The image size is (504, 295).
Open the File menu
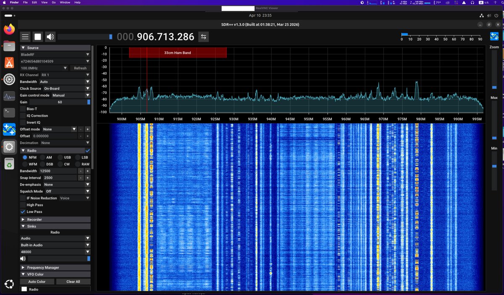point(26,3)
